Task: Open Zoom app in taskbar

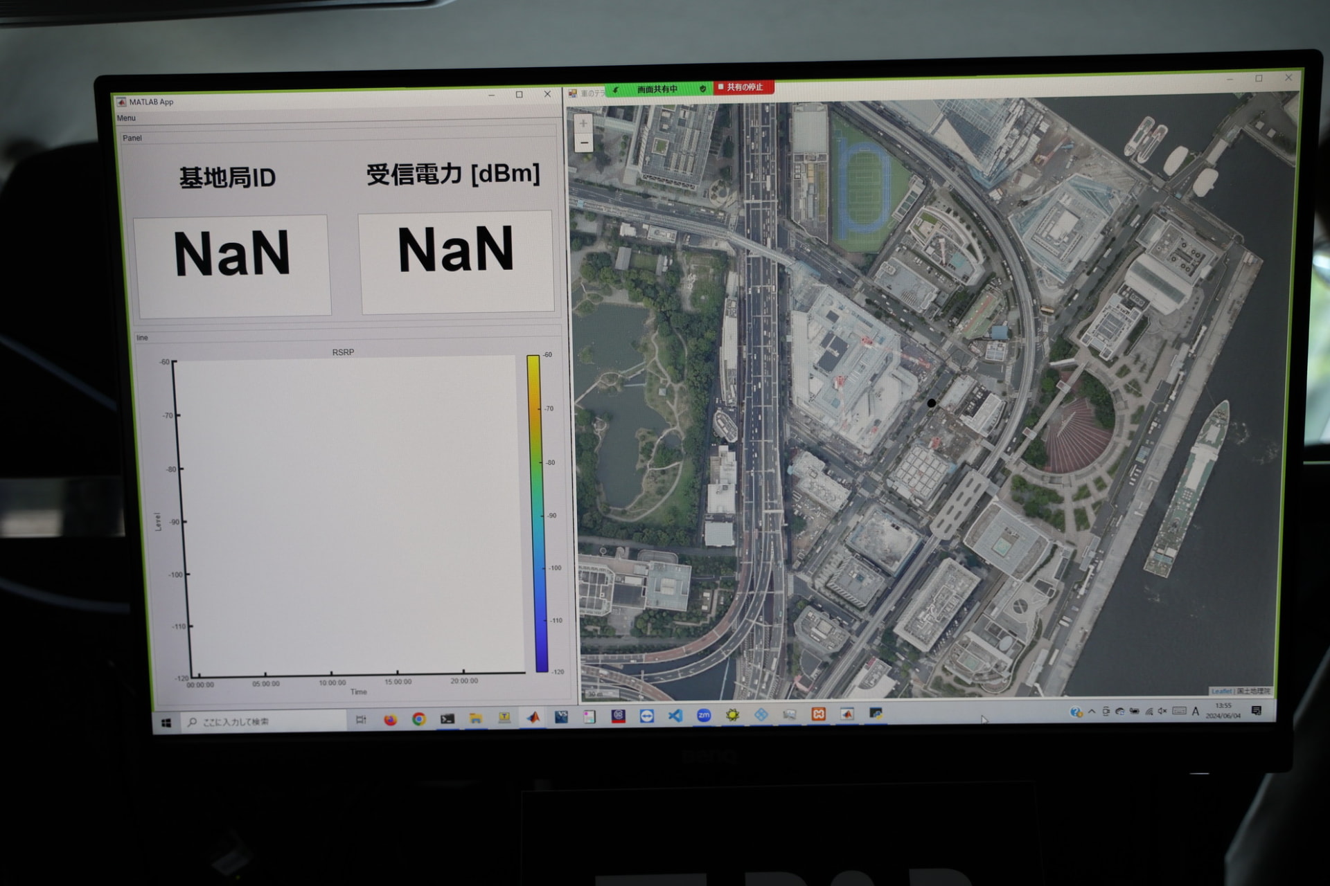Action: click(704, 715)
